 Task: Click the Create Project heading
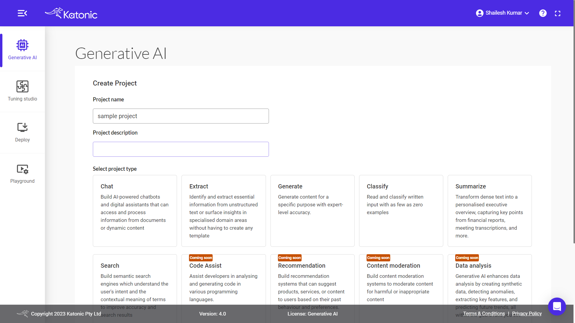[x=115, y=83]
